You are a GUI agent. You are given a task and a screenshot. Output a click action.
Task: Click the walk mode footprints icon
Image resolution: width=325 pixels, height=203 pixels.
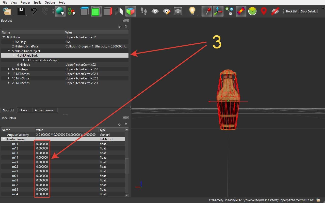tap(143, 11)
